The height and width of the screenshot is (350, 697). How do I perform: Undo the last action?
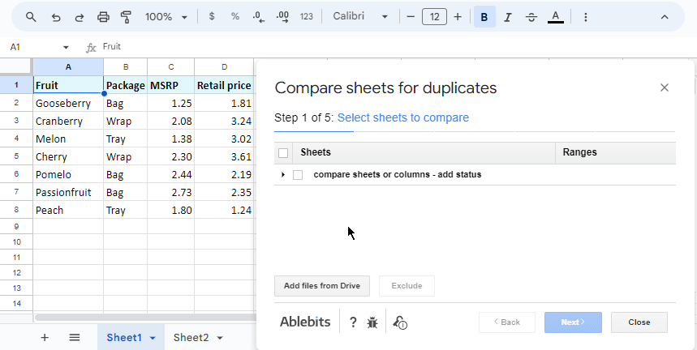(55, 17)
